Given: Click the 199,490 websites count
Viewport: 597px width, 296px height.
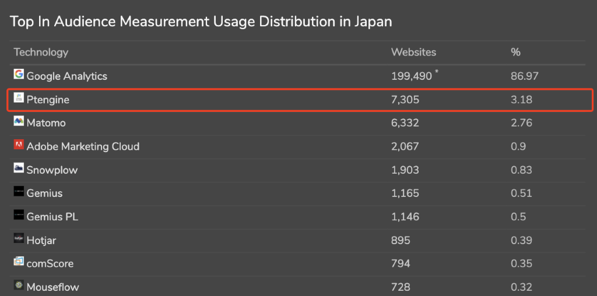Looking at the screenshot, I should [412, 76].
